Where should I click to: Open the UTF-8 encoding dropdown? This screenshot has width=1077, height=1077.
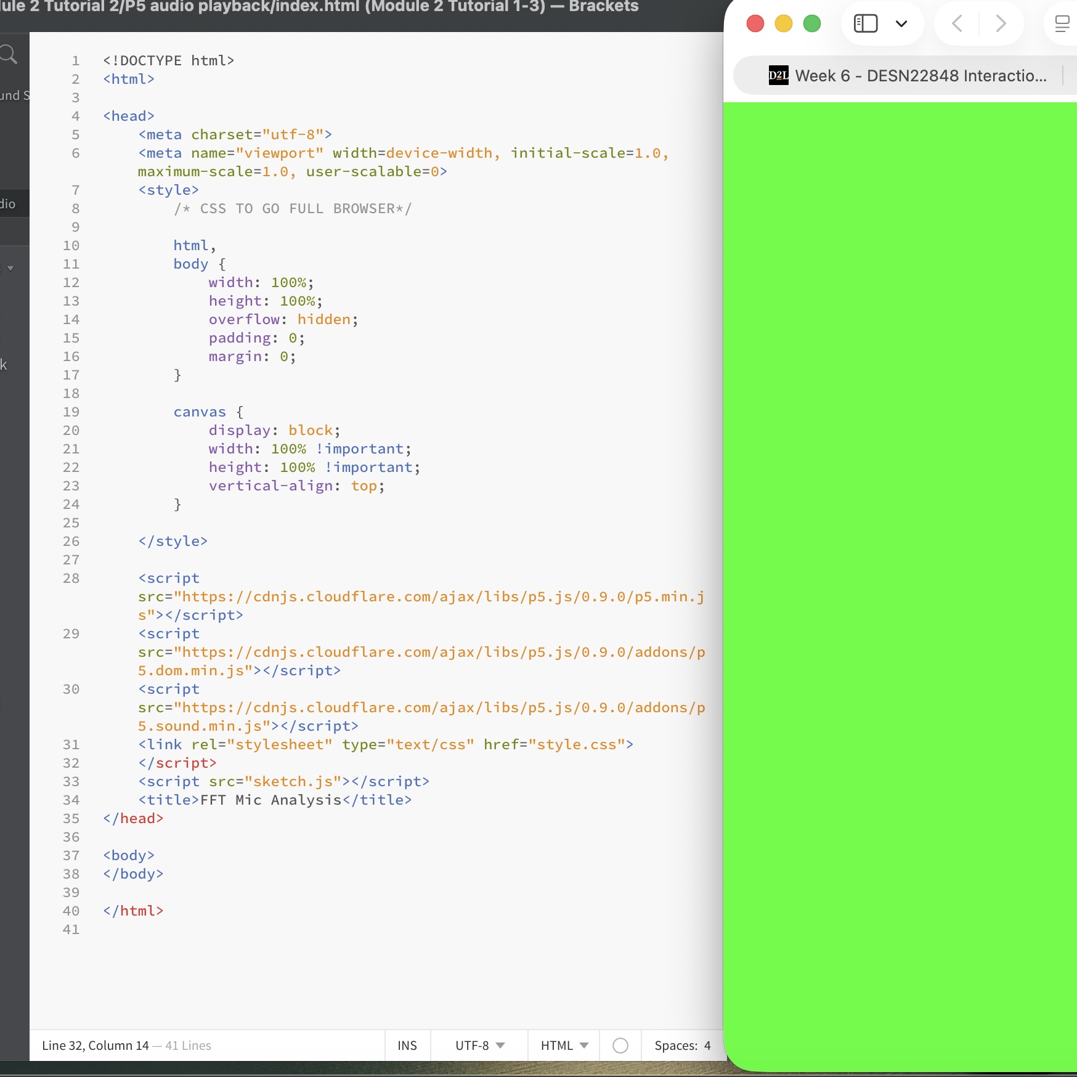coord(478,1046)
